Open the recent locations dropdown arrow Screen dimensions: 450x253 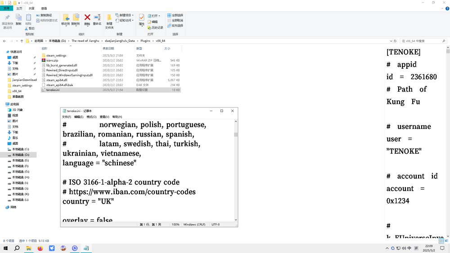17,41
